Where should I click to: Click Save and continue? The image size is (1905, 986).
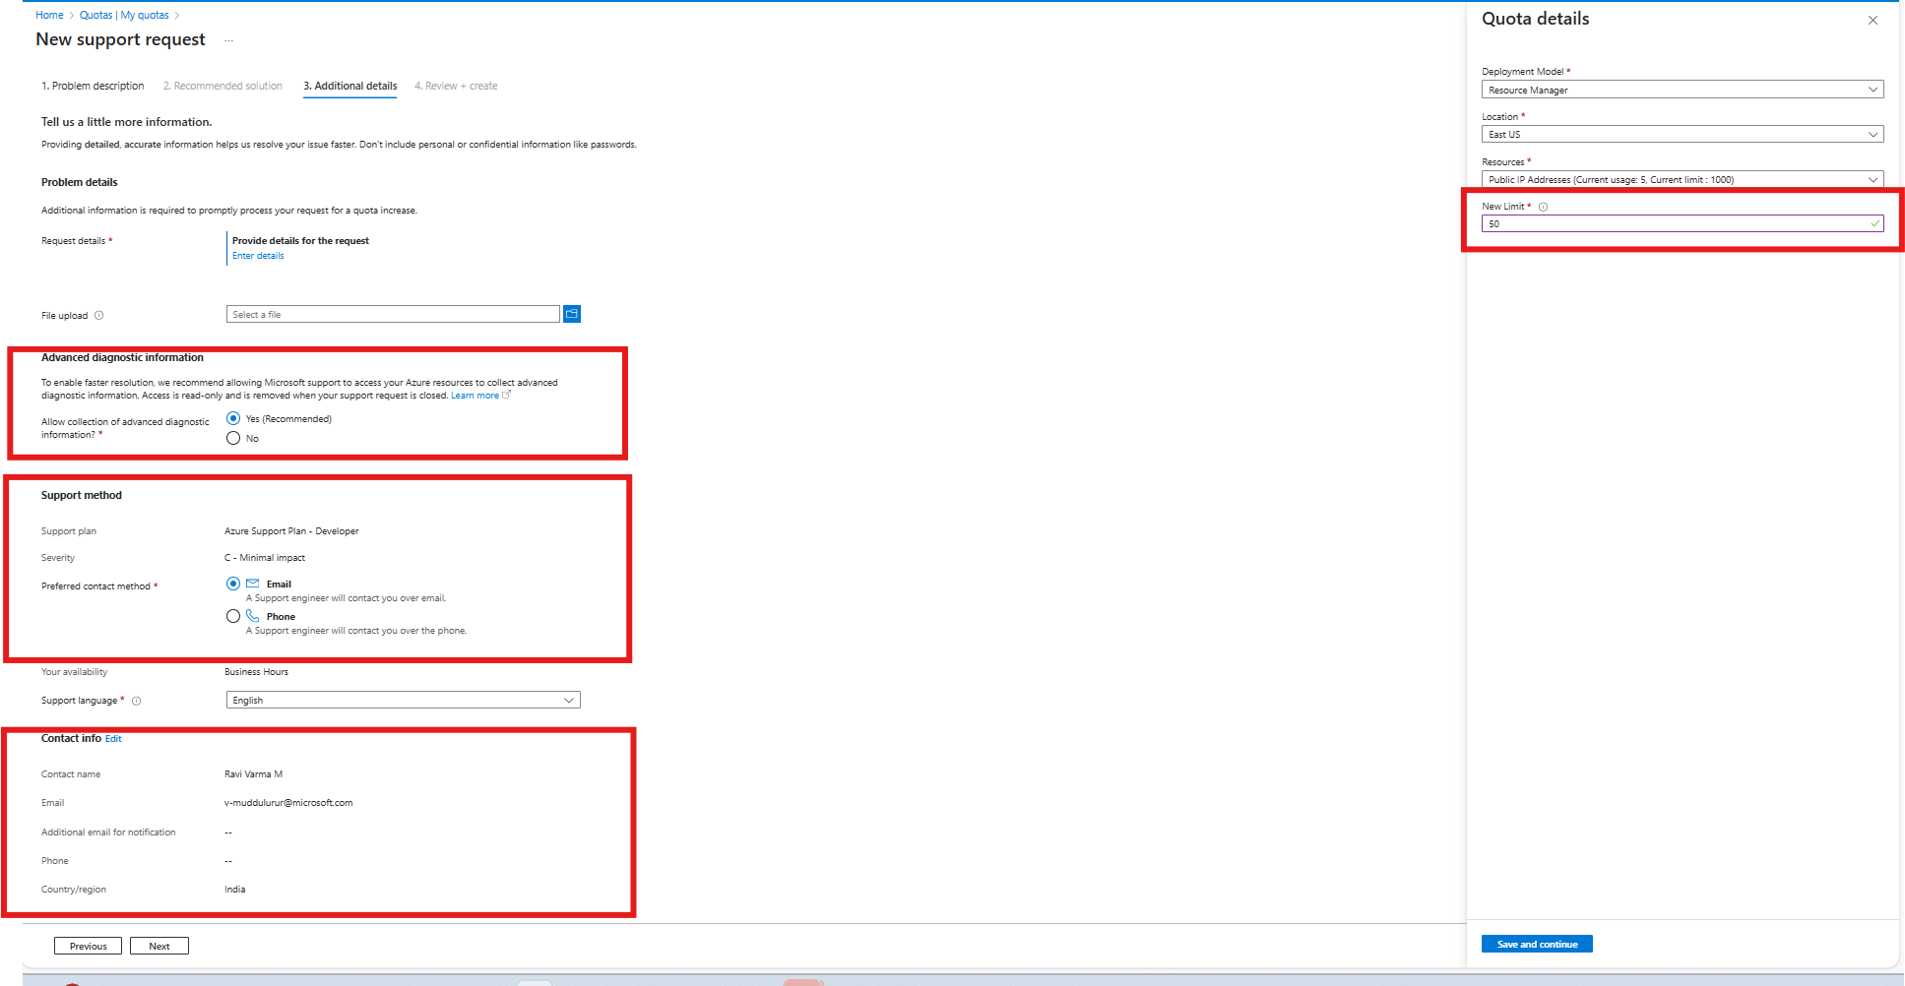(x=1537, y=944)
